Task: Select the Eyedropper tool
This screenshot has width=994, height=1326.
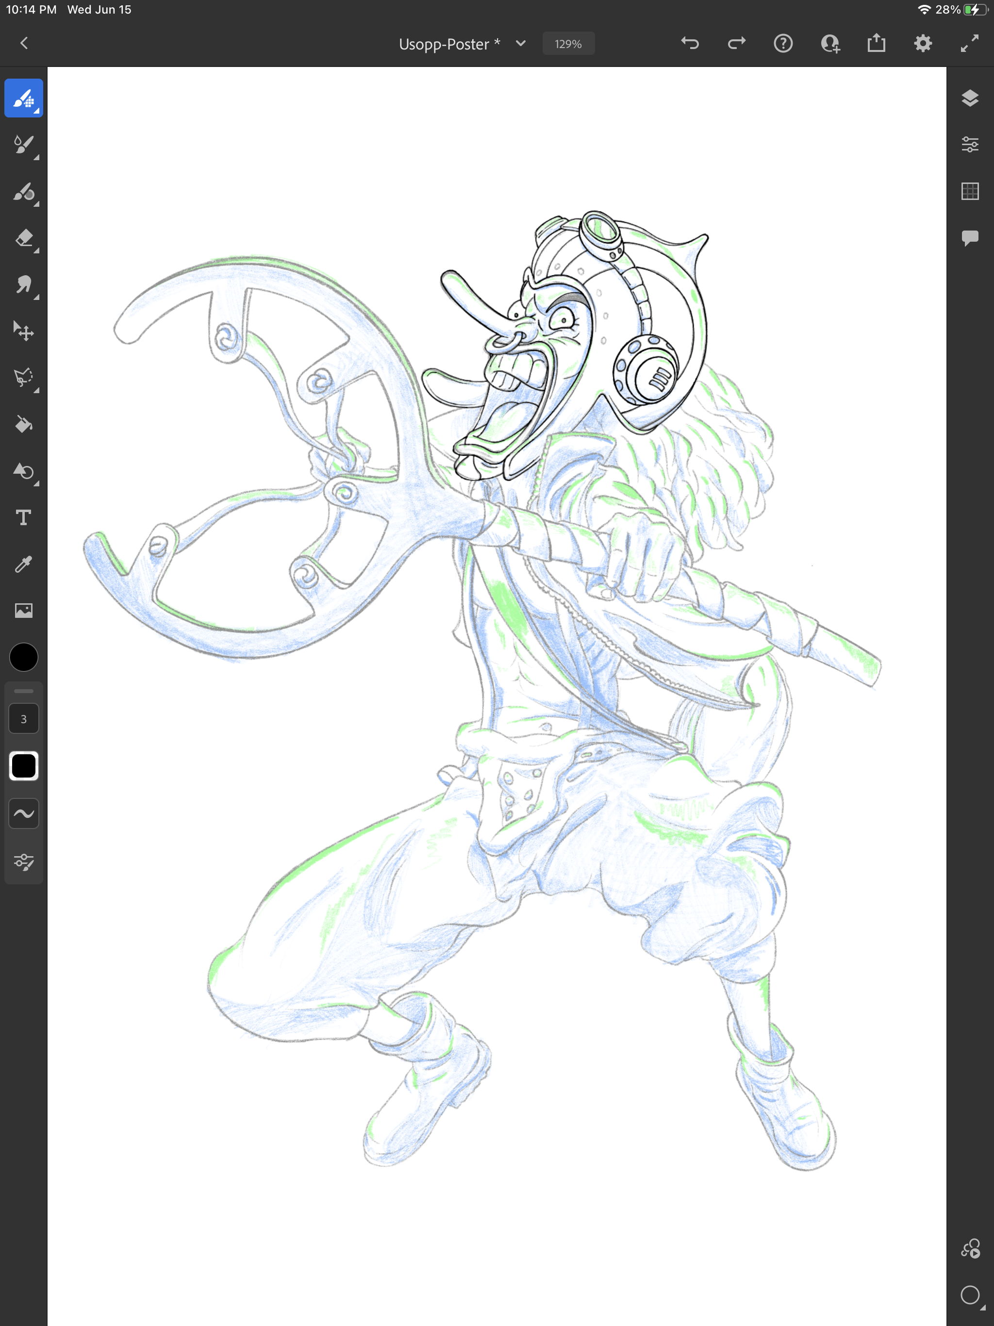Action: pyautogui.click(x=23, y=564)
